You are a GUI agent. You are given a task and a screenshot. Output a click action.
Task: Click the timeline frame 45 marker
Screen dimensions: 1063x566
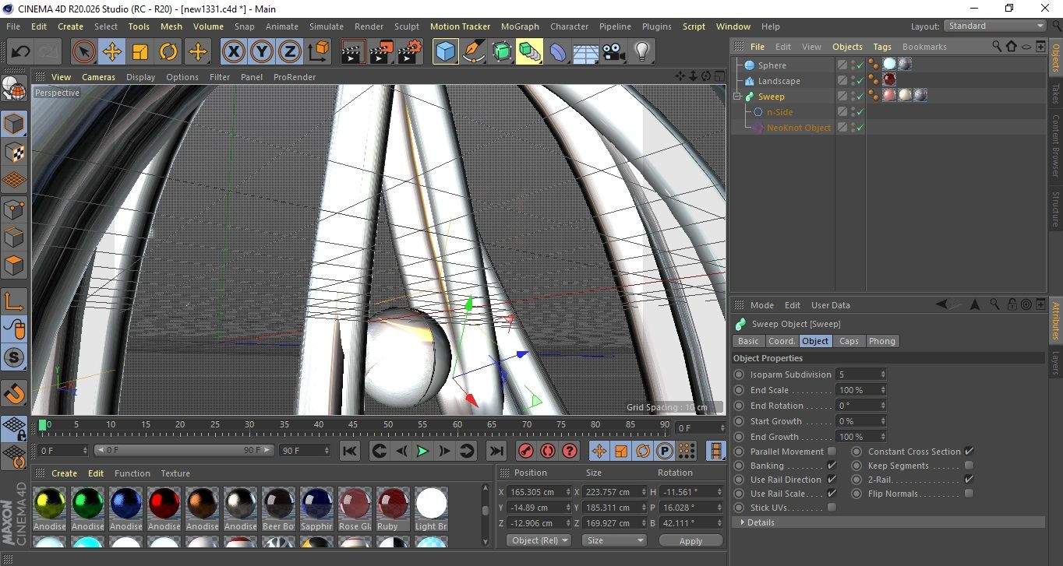click(353, 425)
